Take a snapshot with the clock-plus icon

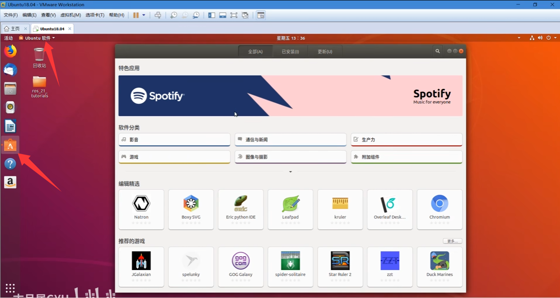tap(174, 15)
